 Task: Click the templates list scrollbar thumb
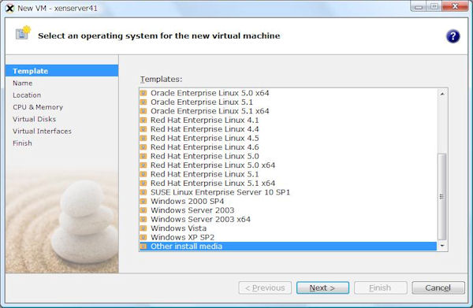click(442, 197)
